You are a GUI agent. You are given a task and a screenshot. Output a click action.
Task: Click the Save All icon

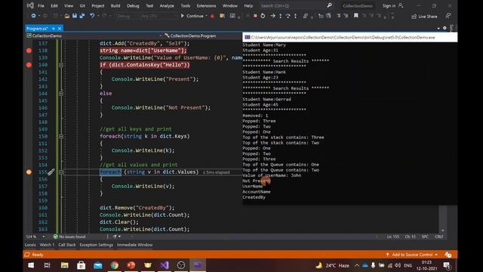[82, 16]
